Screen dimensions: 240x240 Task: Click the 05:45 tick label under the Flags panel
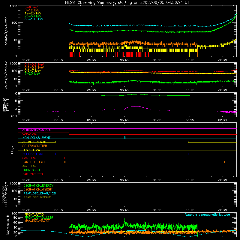coord(124,180)
